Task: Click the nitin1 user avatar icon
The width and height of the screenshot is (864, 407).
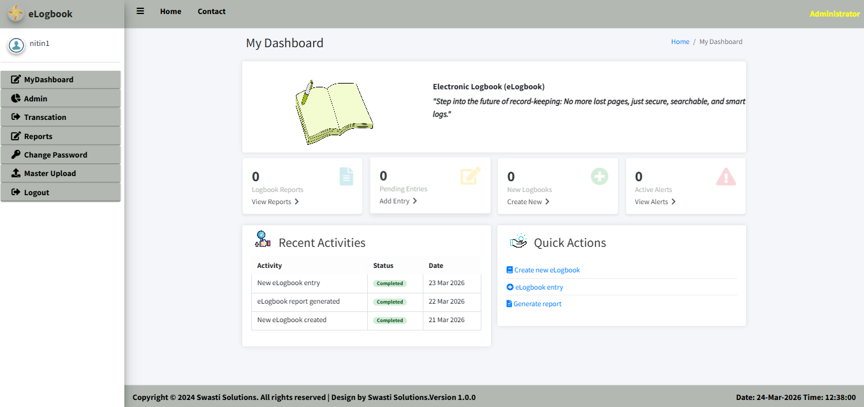Action: (x=16, y=45)
